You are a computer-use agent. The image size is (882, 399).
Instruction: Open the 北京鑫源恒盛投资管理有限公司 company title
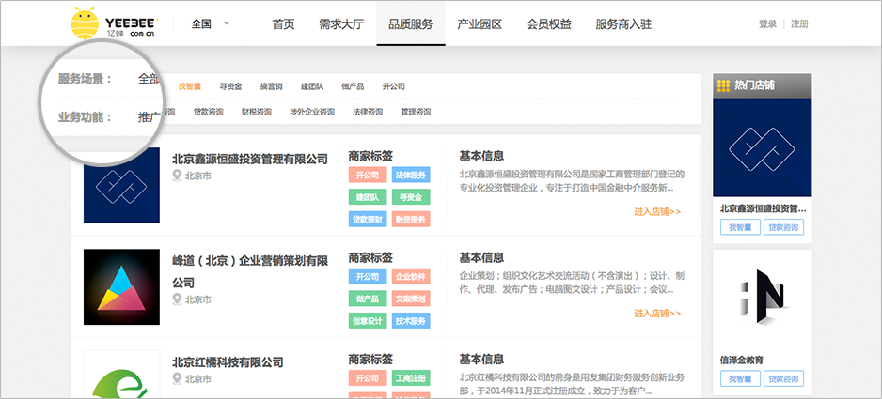tap(250, 159)
